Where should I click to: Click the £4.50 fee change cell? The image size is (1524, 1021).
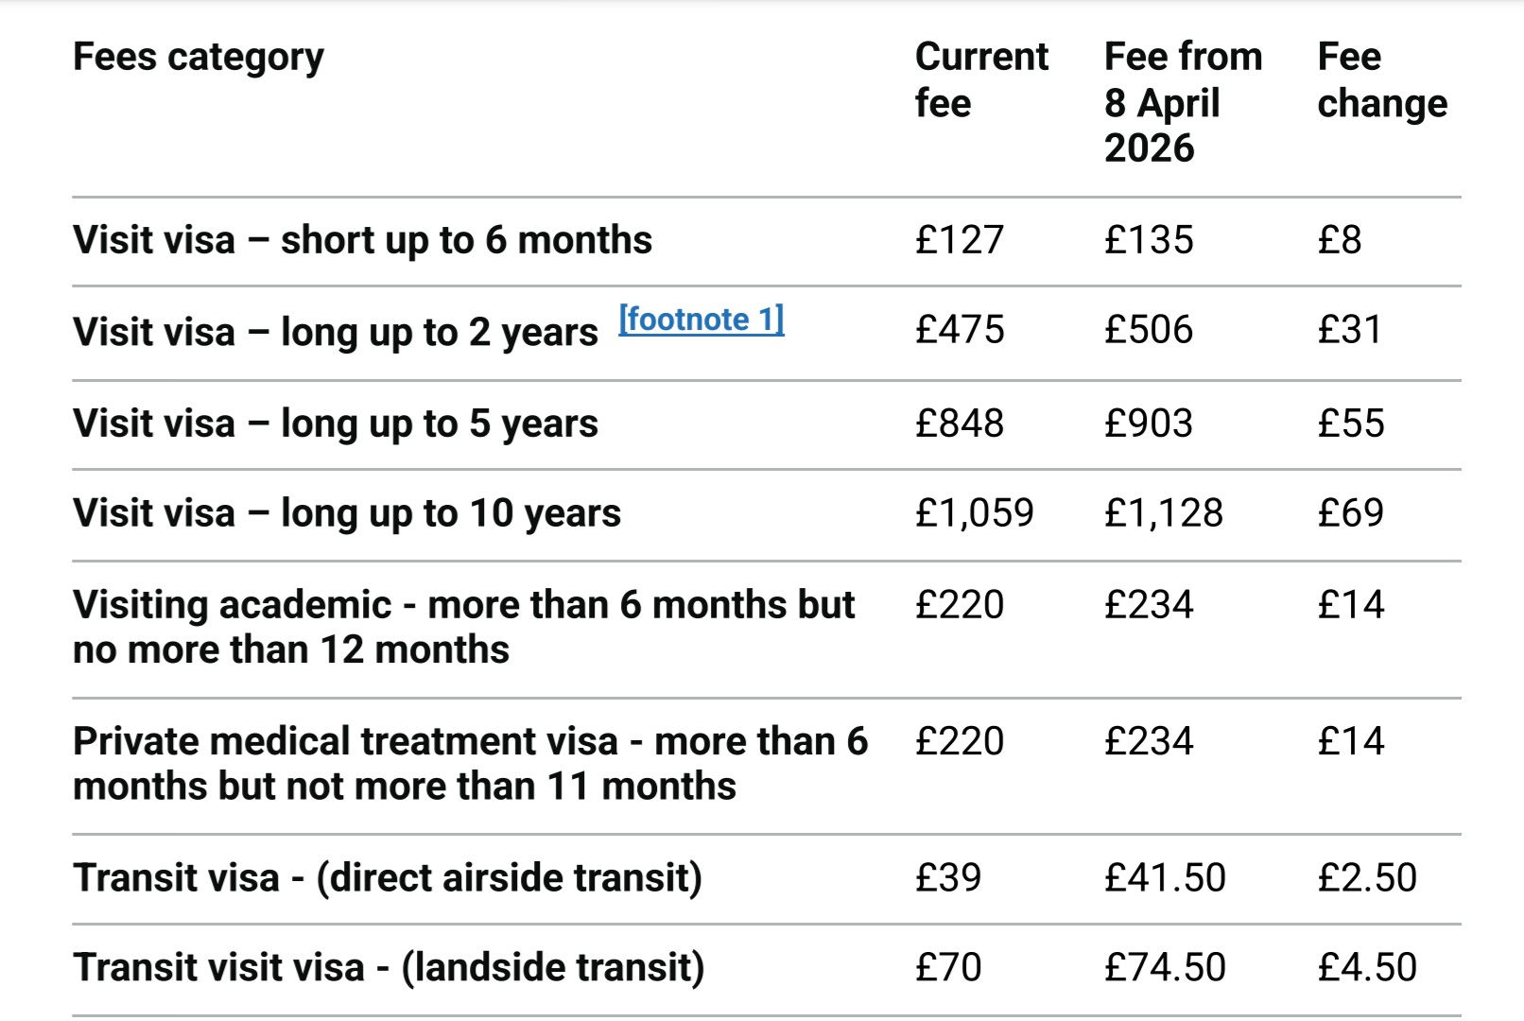tap(1367, 967)
